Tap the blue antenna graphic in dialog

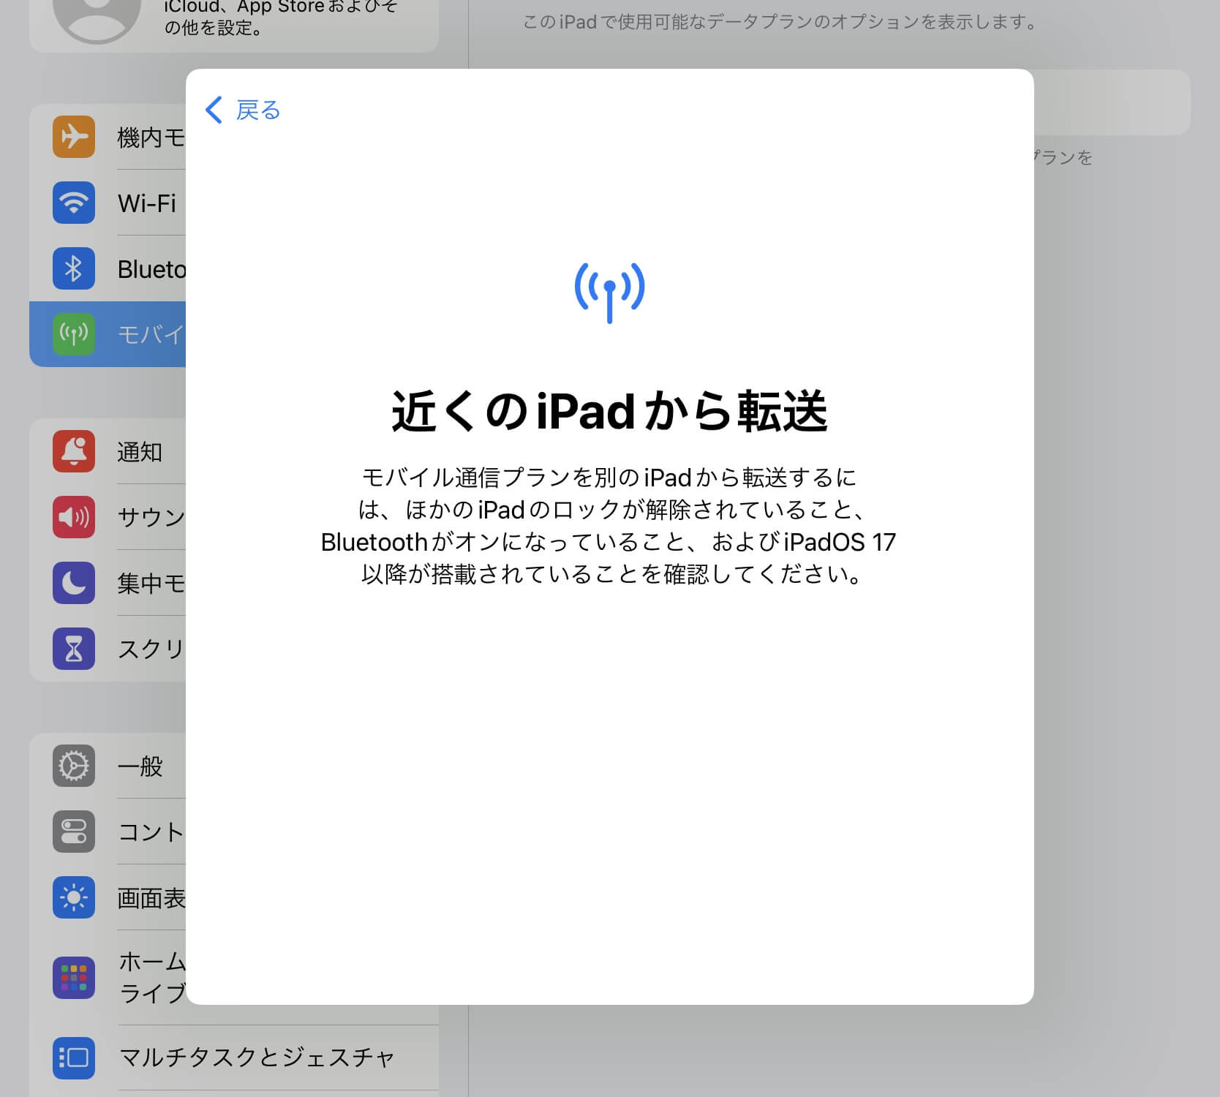tap(609, 291)
